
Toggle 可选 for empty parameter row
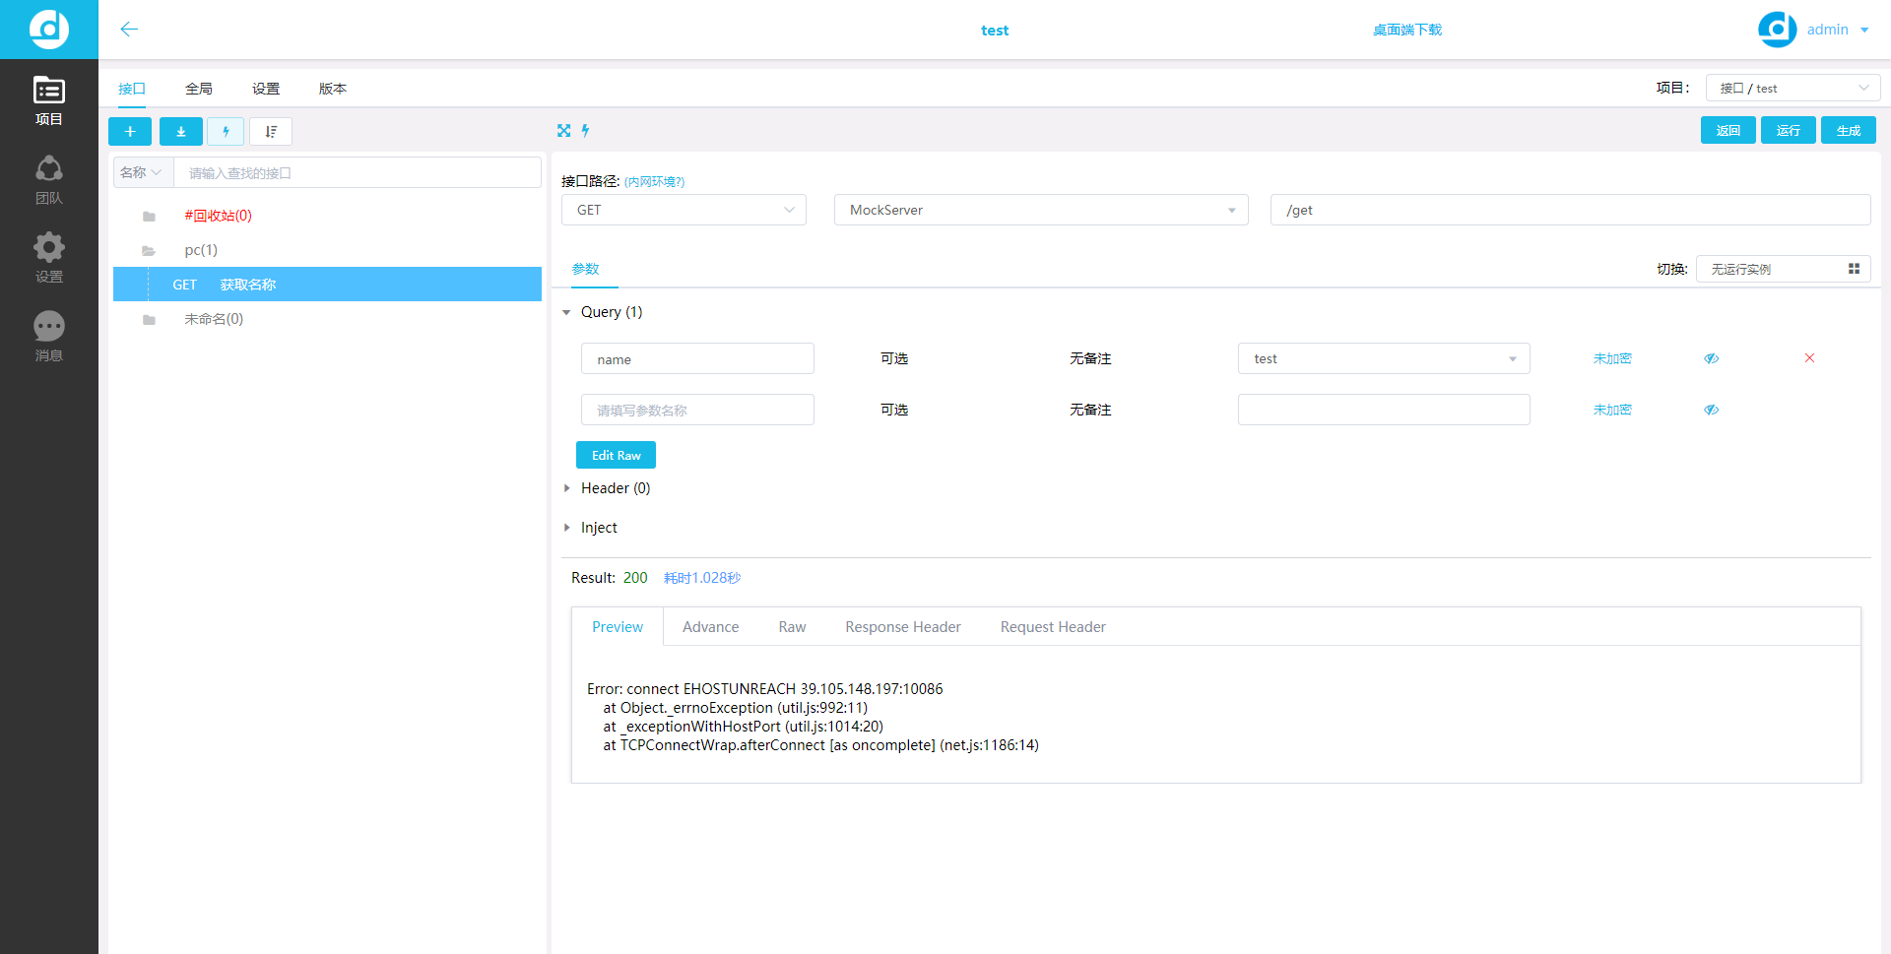(x=894, y=410)
